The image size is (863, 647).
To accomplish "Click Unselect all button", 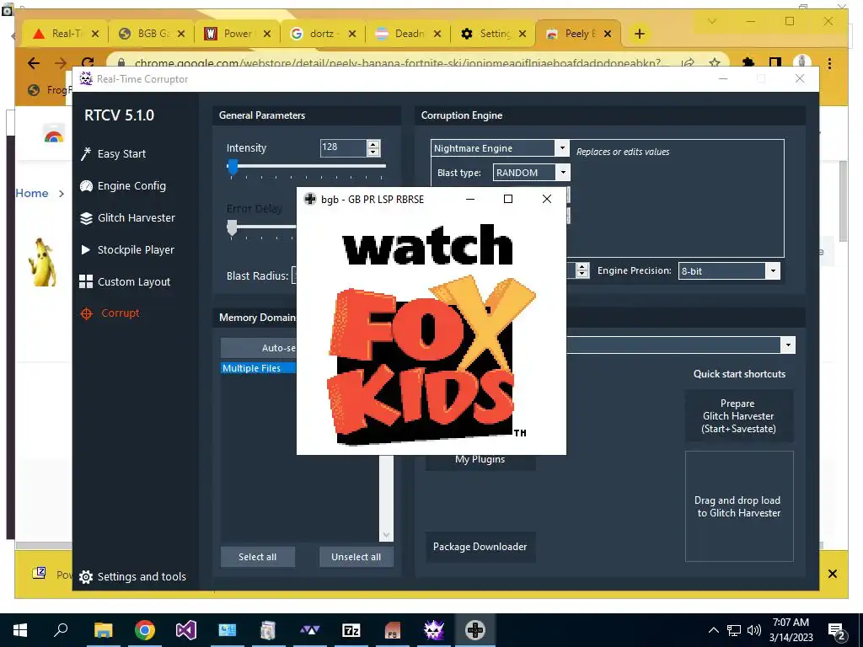I will (x=356, y=557).
